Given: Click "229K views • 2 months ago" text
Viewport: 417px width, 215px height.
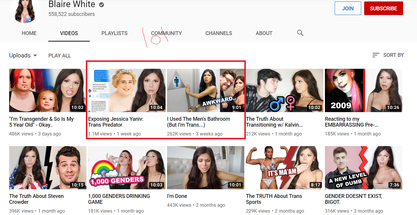Looking at the screenshot, I should (275, 211).
